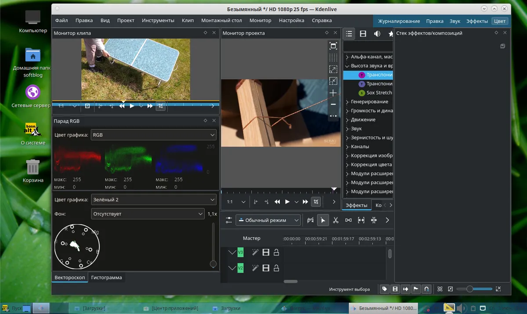Open the Настройка menu

pyautogui.click(x=292, y=20)
